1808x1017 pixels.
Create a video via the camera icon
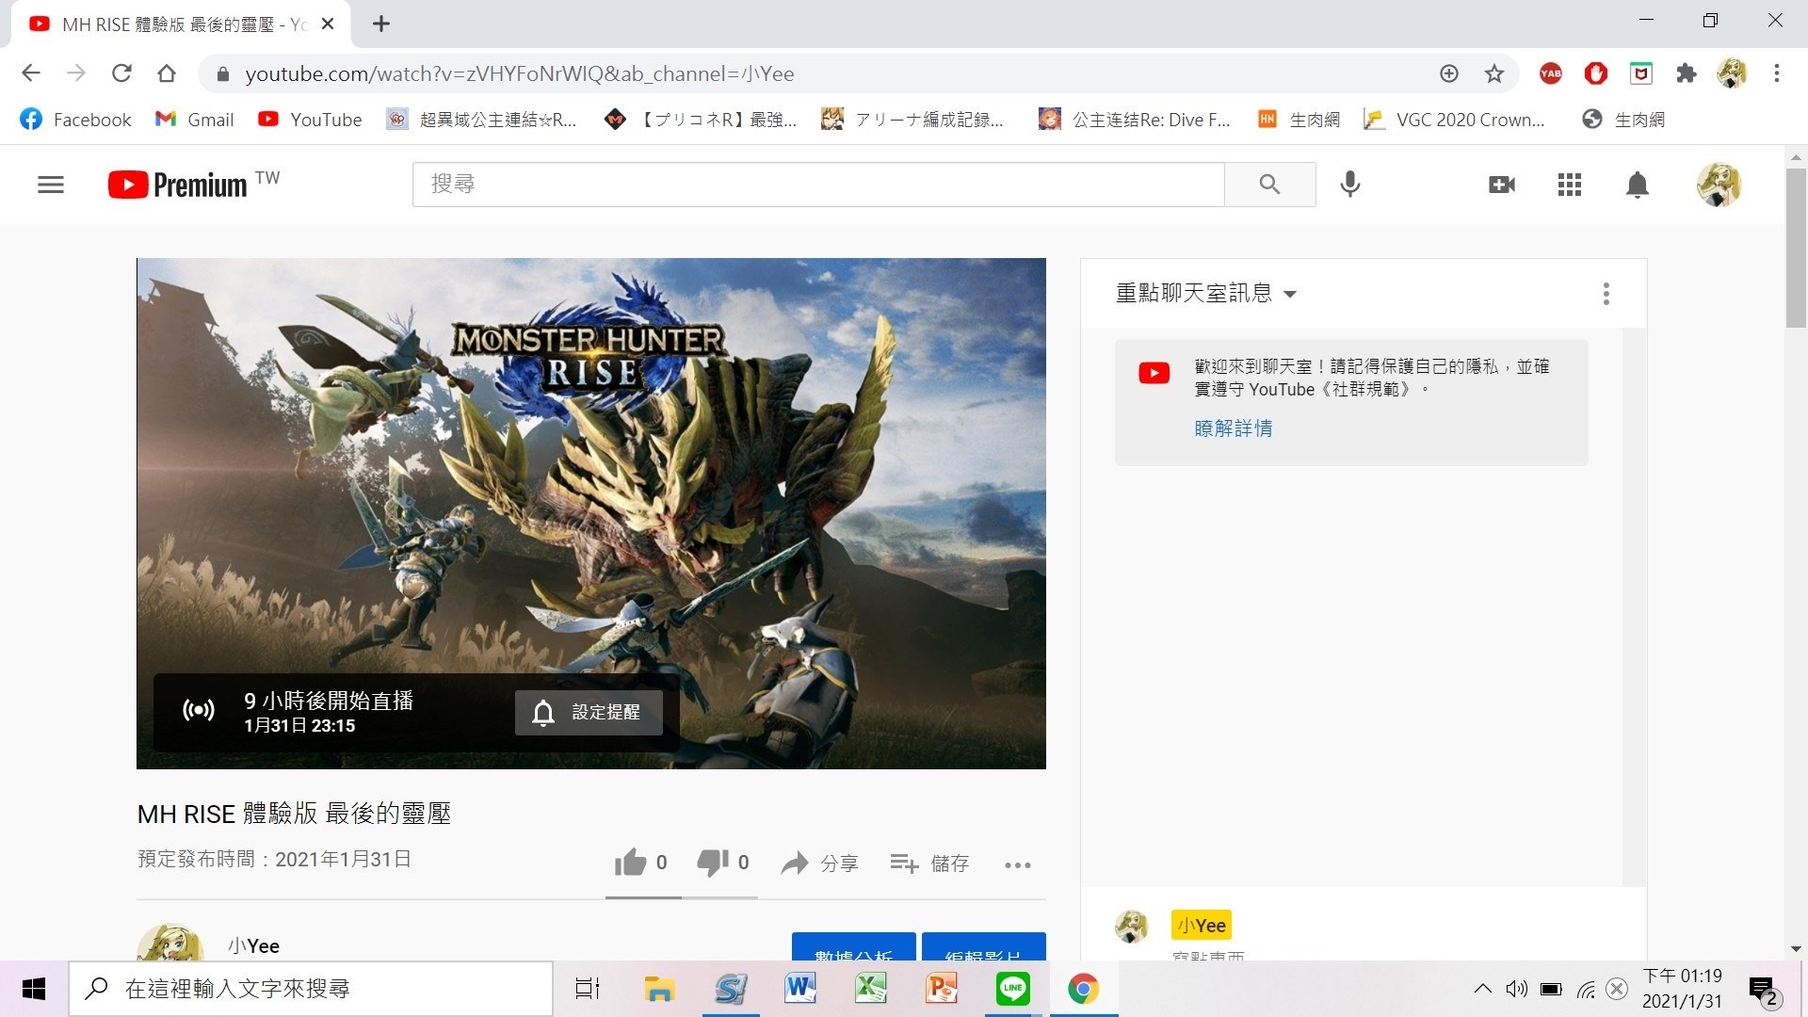tap(1502, 184)
